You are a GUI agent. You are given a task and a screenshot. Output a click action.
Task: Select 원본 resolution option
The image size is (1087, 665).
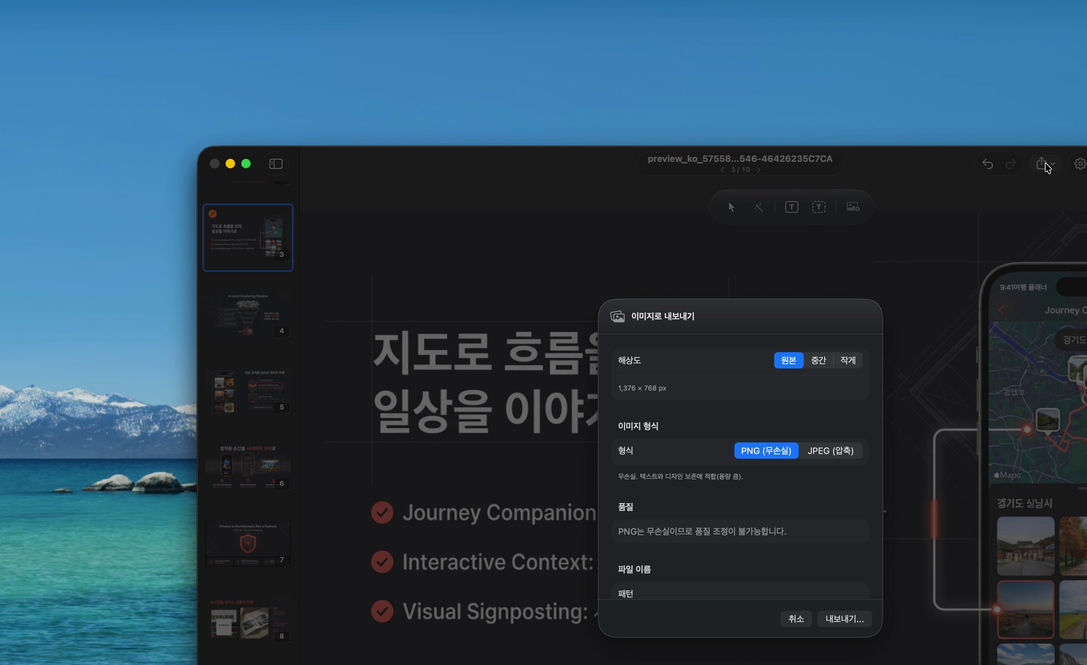point(788,360)
